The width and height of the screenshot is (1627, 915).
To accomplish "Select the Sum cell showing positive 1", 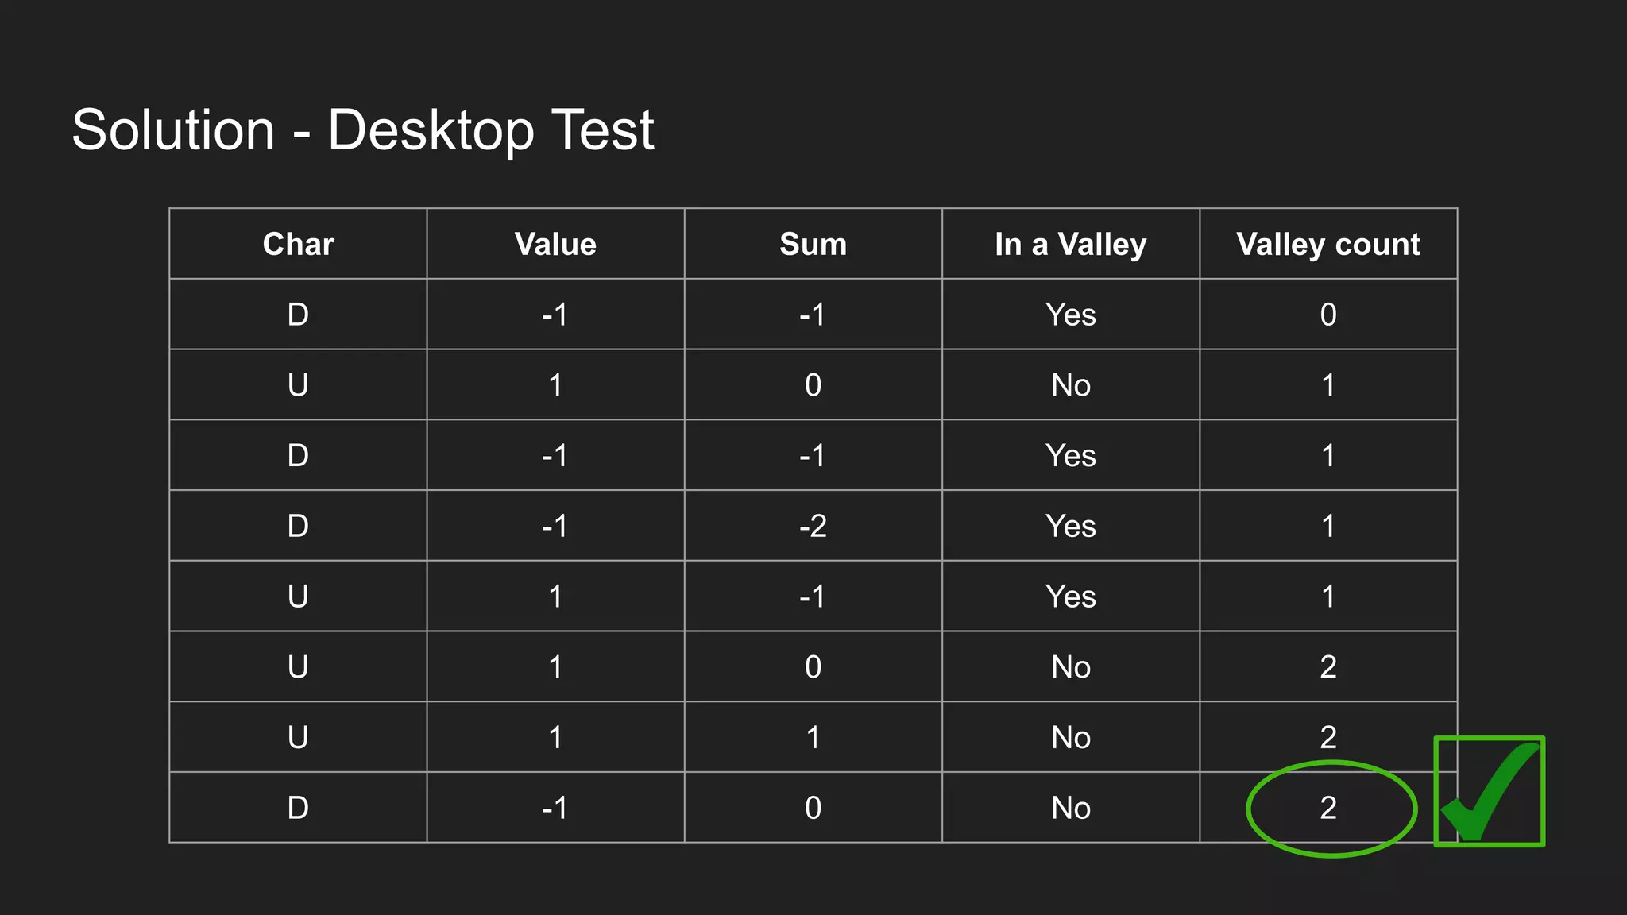I will [x=813, y=737].
